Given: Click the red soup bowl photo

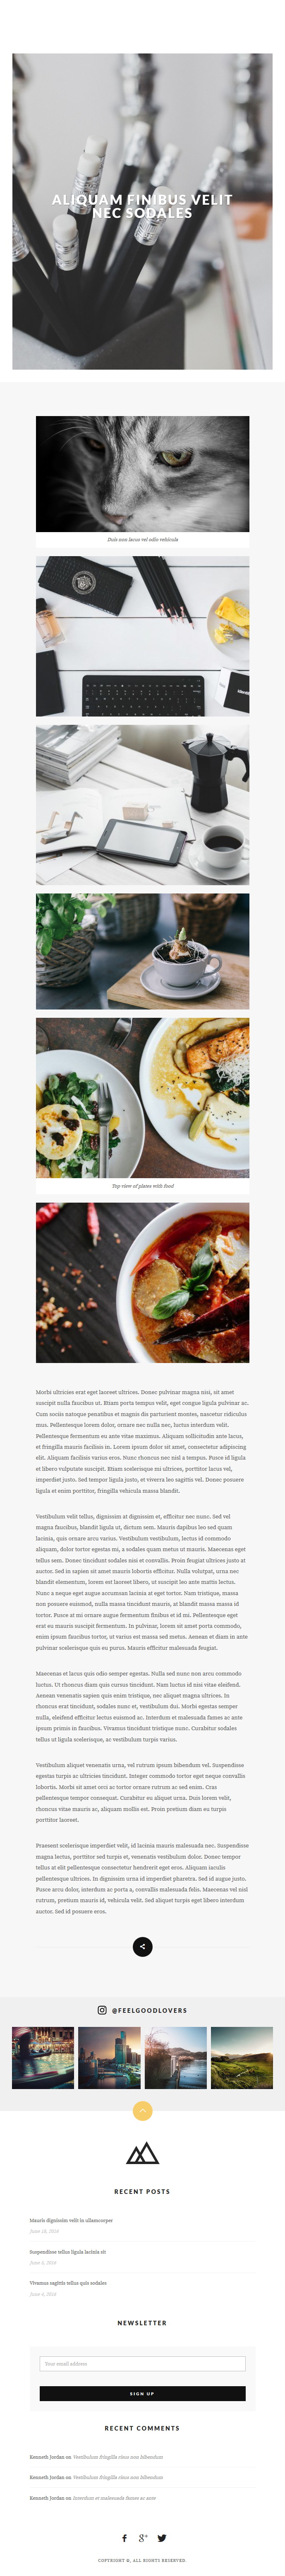Looking at the screenshot, I should coord(142,1283).
